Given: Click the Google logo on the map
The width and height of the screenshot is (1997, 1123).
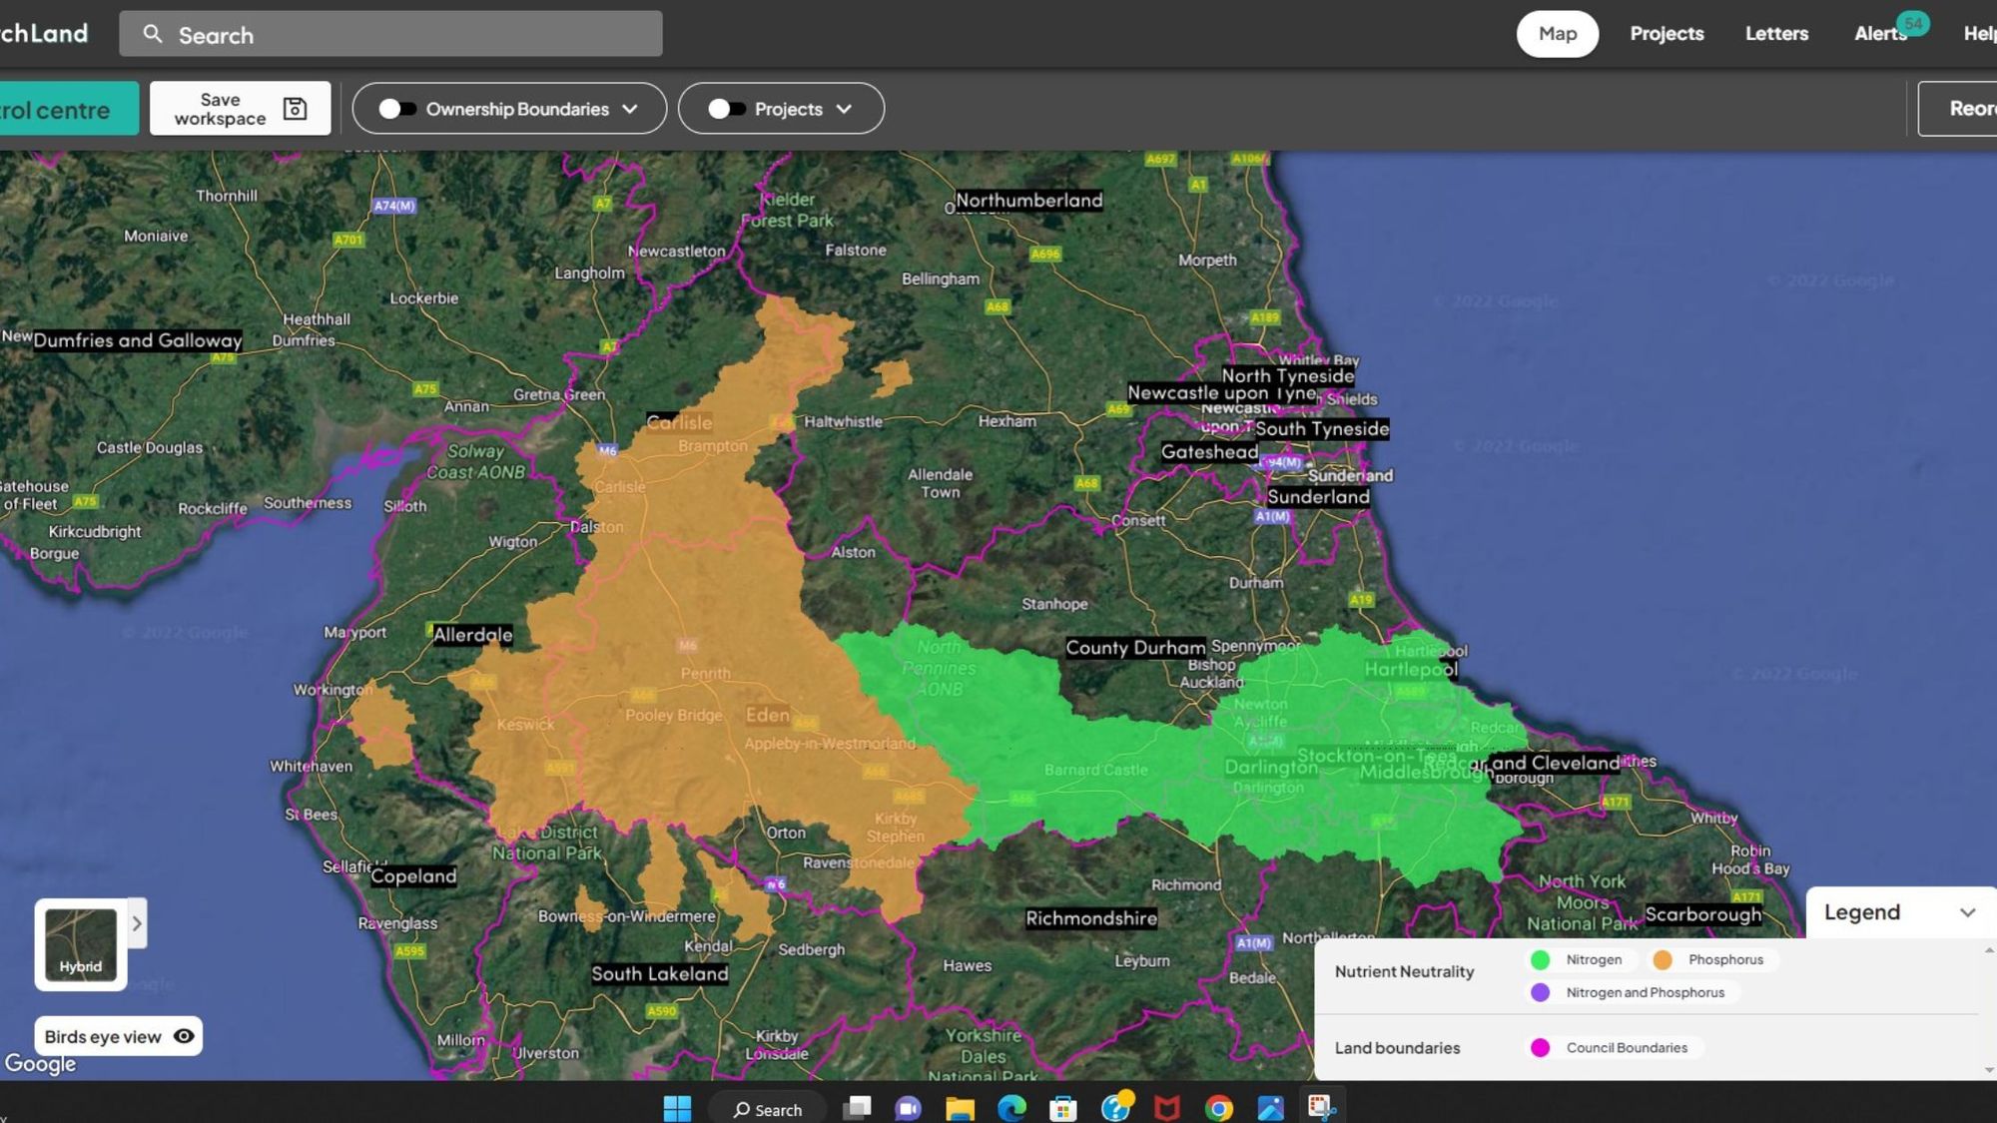Looking at the screenshot, I should coord(42,1064).
